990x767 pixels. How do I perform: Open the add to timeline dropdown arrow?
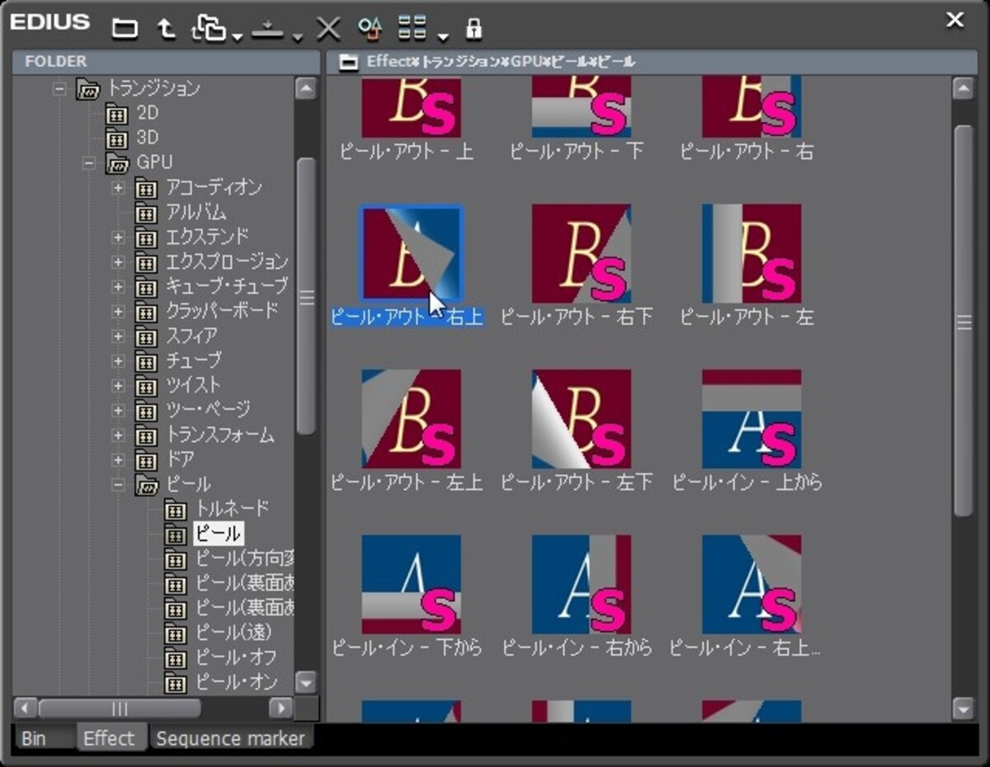click(x=298, y=36)
